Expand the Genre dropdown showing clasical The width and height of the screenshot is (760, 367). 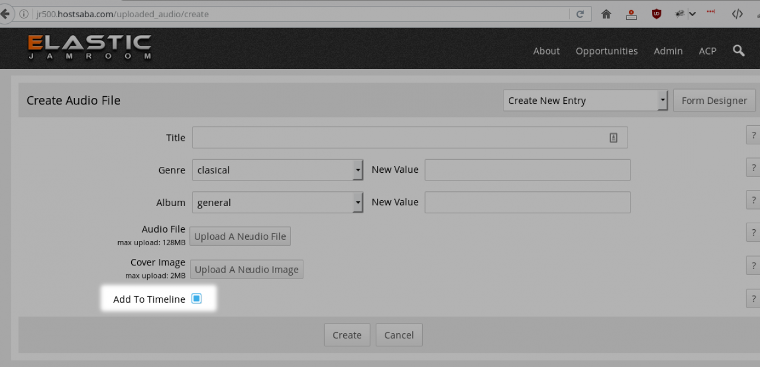pyautogui.click(x=277, y=170)
